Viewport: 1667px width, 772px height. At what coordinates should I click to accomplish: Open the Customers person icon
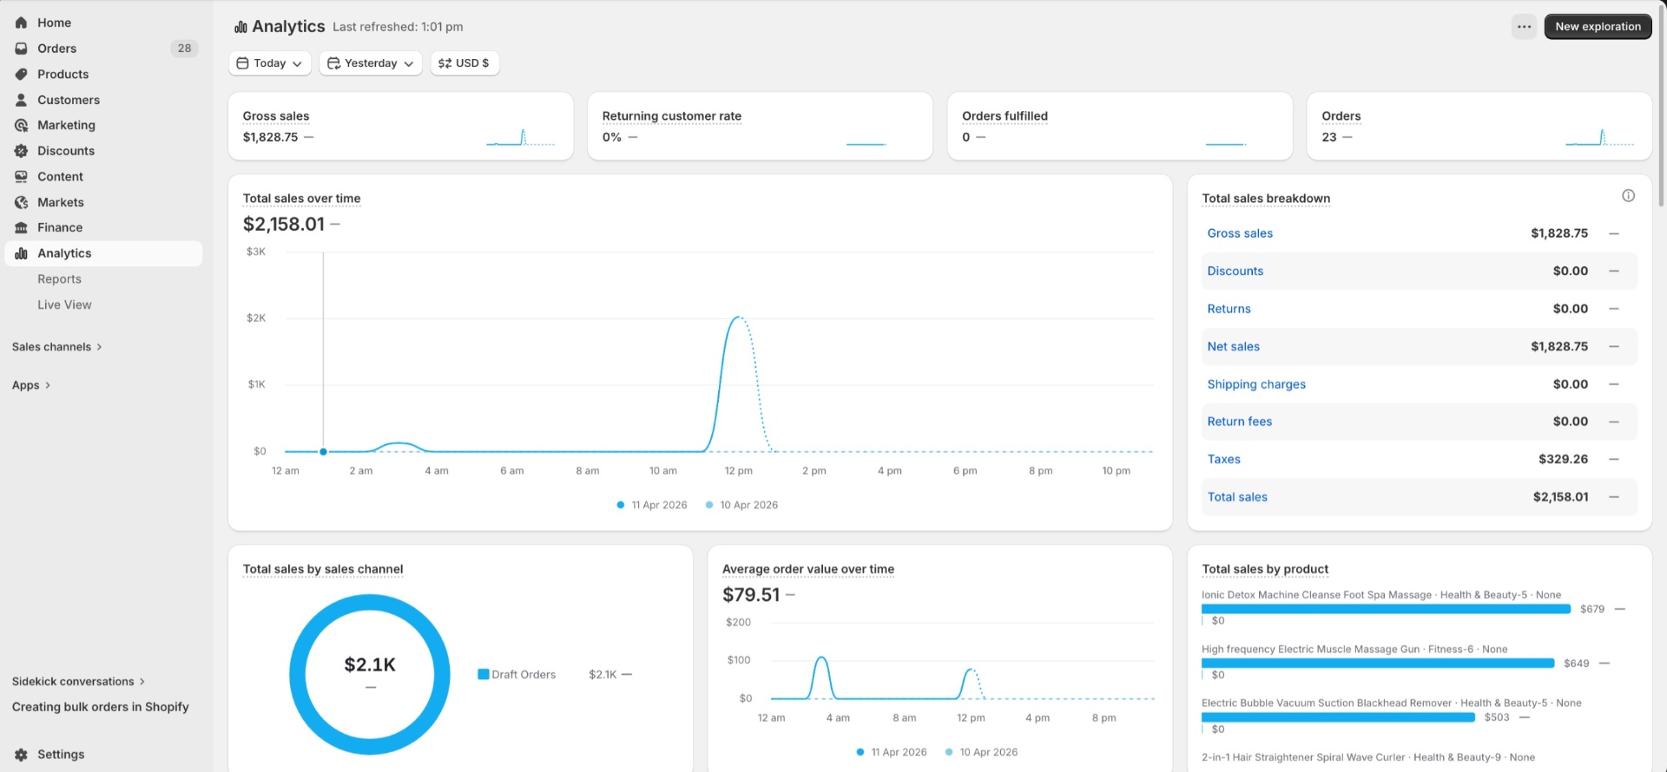point(21,100)
